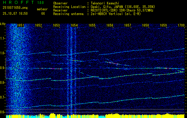Click the Receiving antenna line 2el-HB9CV
Viewport: 187px width, 118px height.
point(116,14)
